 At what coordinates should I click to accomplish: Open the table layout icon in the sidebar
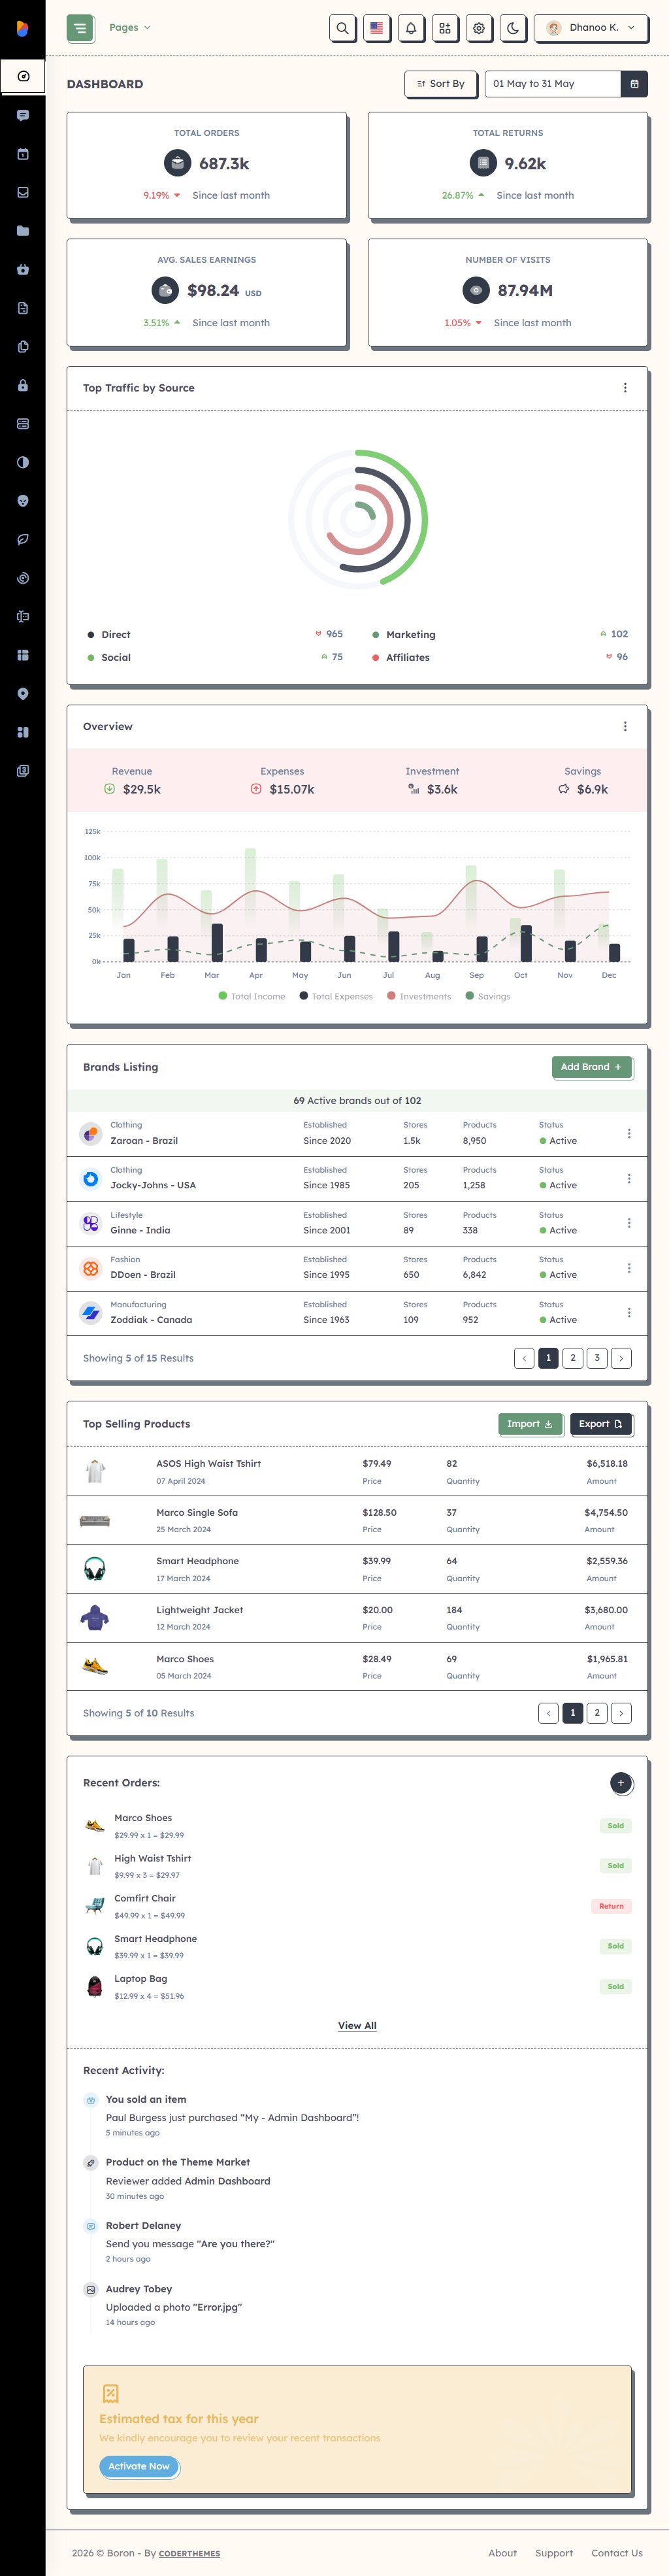pos(23,655)
